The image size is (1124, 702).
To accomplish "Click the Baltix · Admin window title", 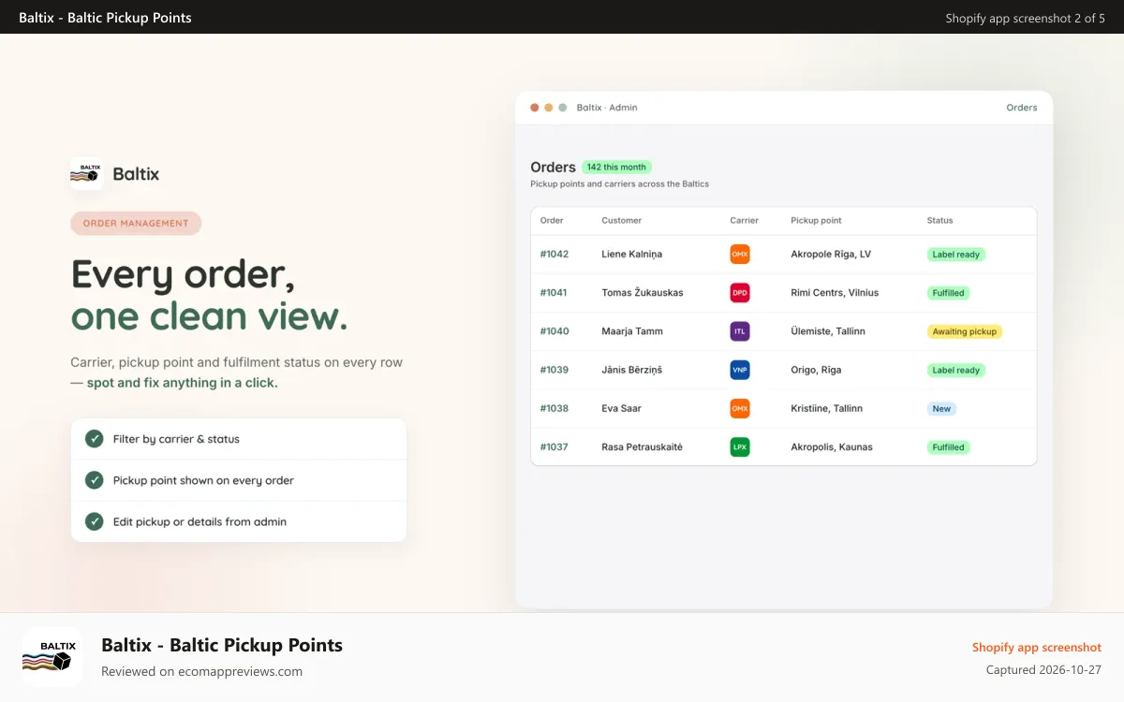I will [x=607, y=108].
